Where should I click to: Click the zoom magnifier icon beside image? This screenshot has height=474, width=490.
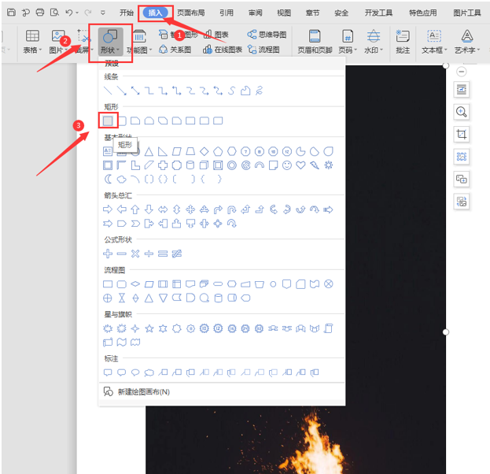click(461, 112)
